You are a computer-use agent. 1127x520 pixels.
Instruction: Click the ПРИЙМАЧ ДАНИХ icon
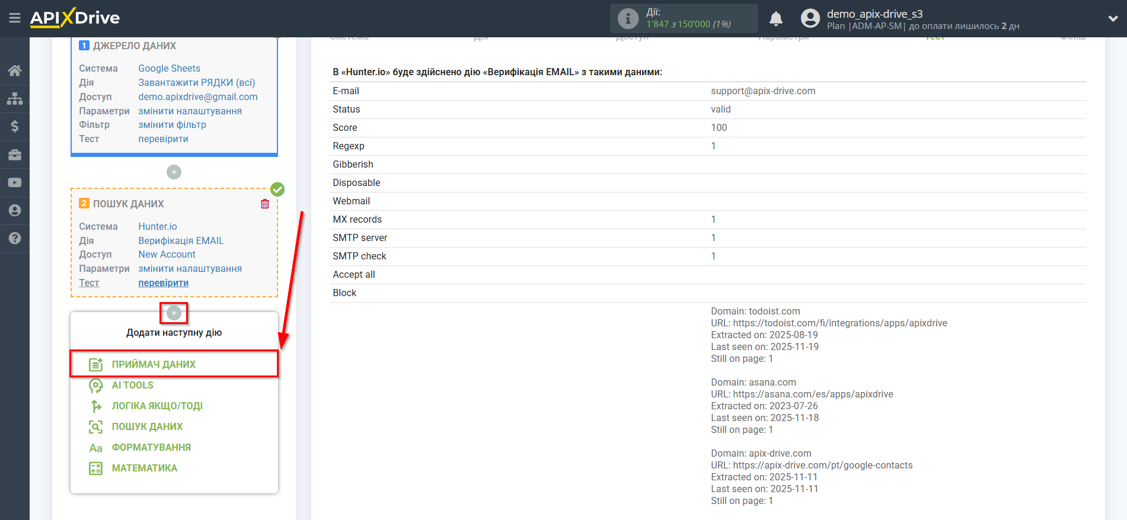[95, 365]
